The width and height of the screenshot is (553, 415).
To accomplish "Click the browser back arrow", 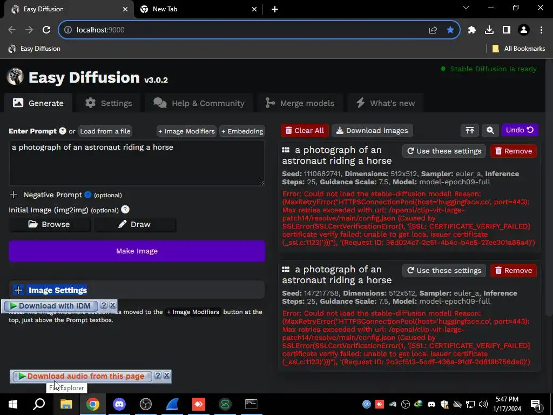I will (12, 30).
